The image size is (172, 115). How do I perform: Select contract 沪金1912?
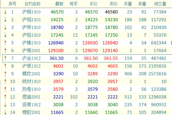pyautogui.click(x=31, y=58)
